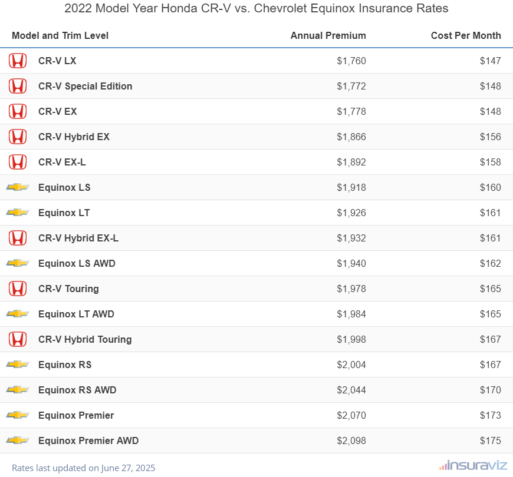Screen dimensions: 513x477
Task: Select the Equinox LS AWD trim name
Action: (77, 263)
